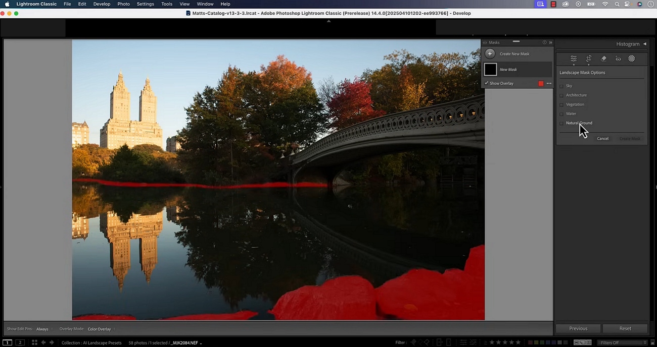Check the Architecture option
The width and height of the screenshot is (657, 347).
coord(561,95)
